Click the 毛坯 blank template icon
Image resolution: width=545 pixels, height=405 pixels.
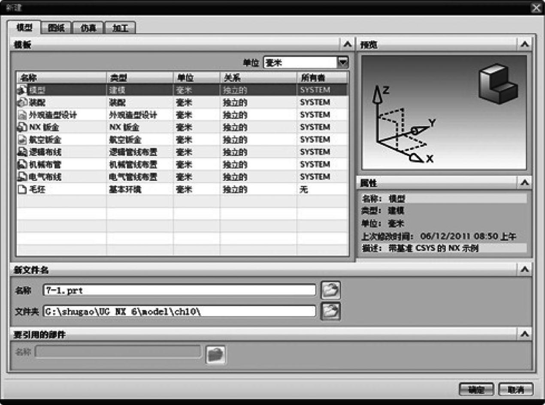tap(22, 189)
